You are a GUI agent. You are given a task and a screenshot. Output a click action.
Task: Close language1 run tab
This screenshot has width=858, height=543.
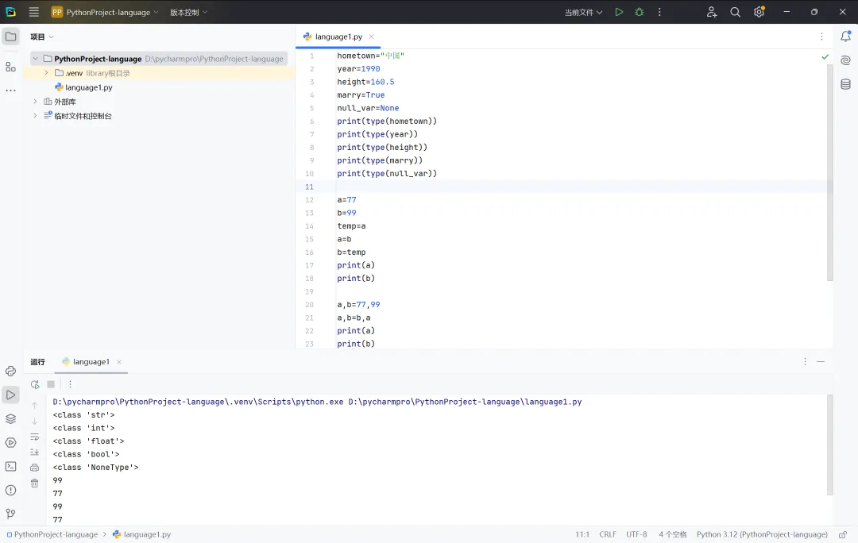click(119, 362)
